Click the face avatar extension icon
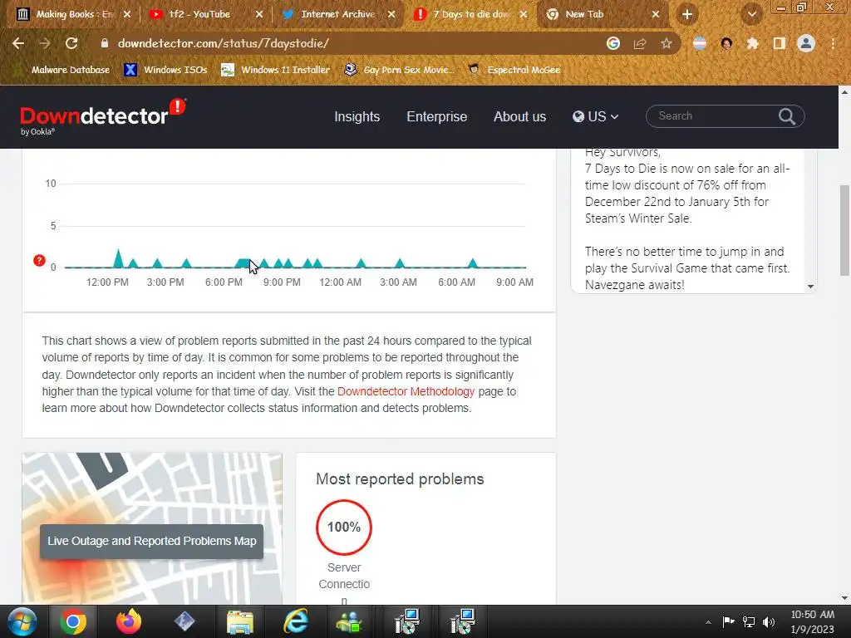This screenshot has width=851, height=638. coord(726,43)
